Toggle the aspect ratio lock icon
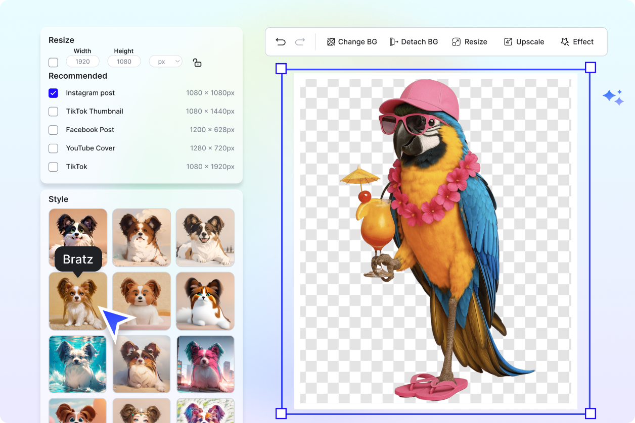635x423 pixels. coord(197,63)
